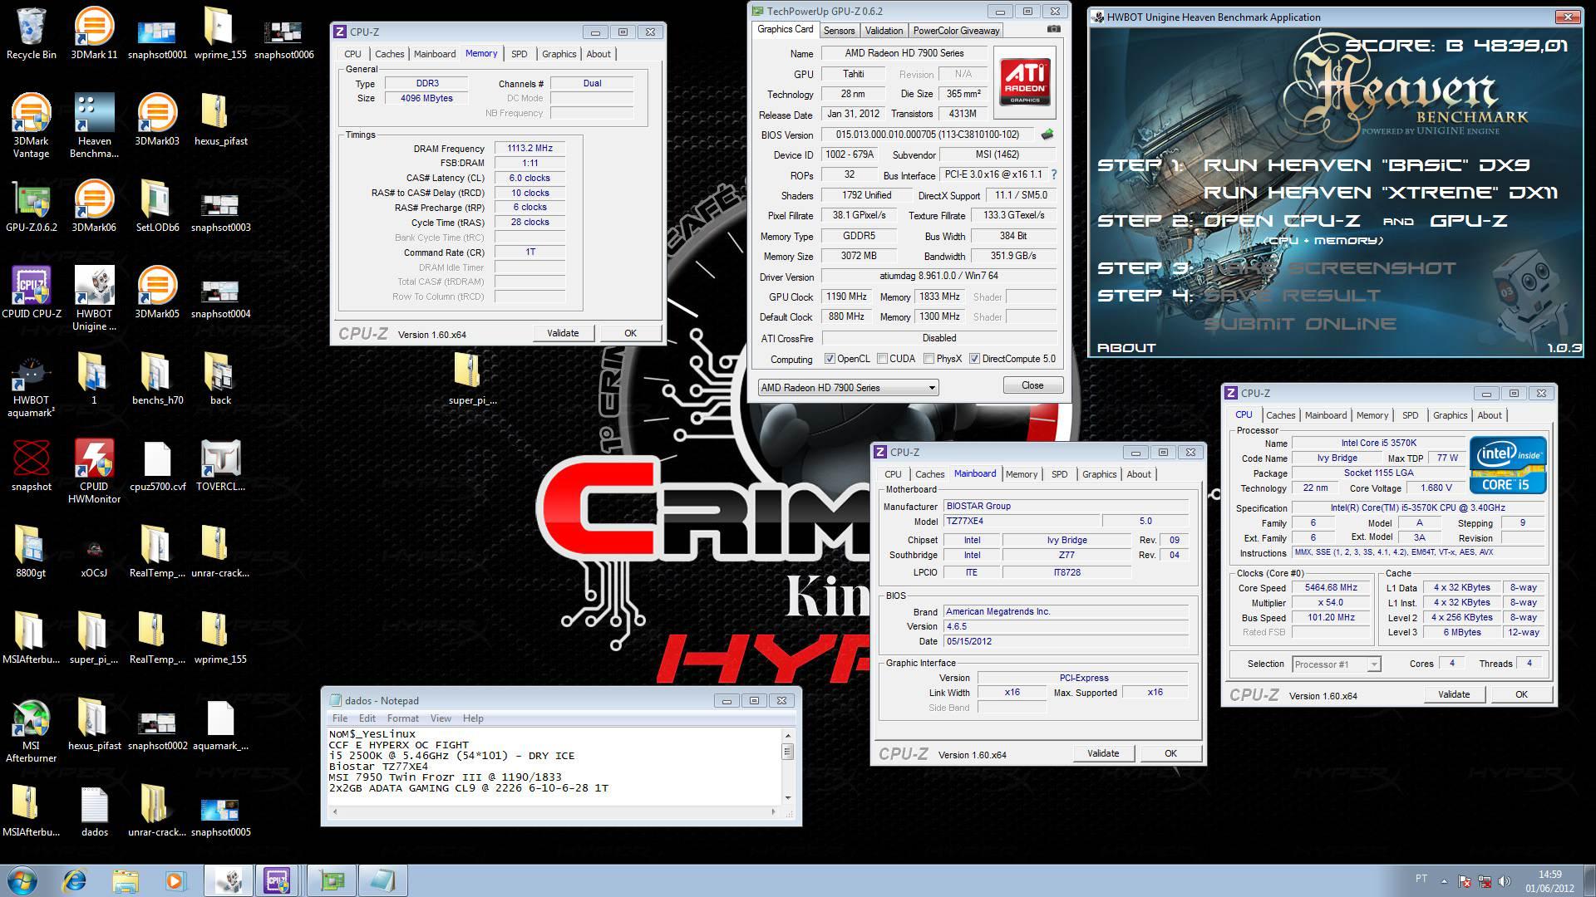This screenshot has height=897, width=1596.
Task: Click ABOUT in the Heaven Benchmark app
Action: [1126, 347]
